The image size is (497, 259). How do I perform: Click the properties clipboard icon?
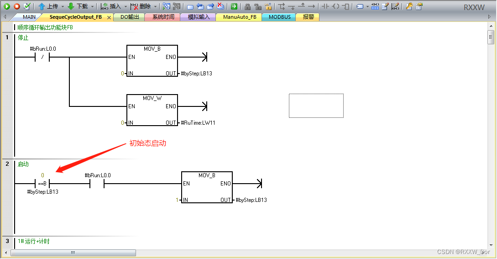[x=419, y=6]
